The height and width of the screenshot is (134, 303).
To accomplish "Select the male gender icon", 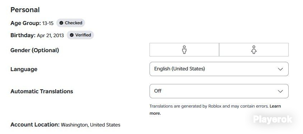I will [184, 50].
